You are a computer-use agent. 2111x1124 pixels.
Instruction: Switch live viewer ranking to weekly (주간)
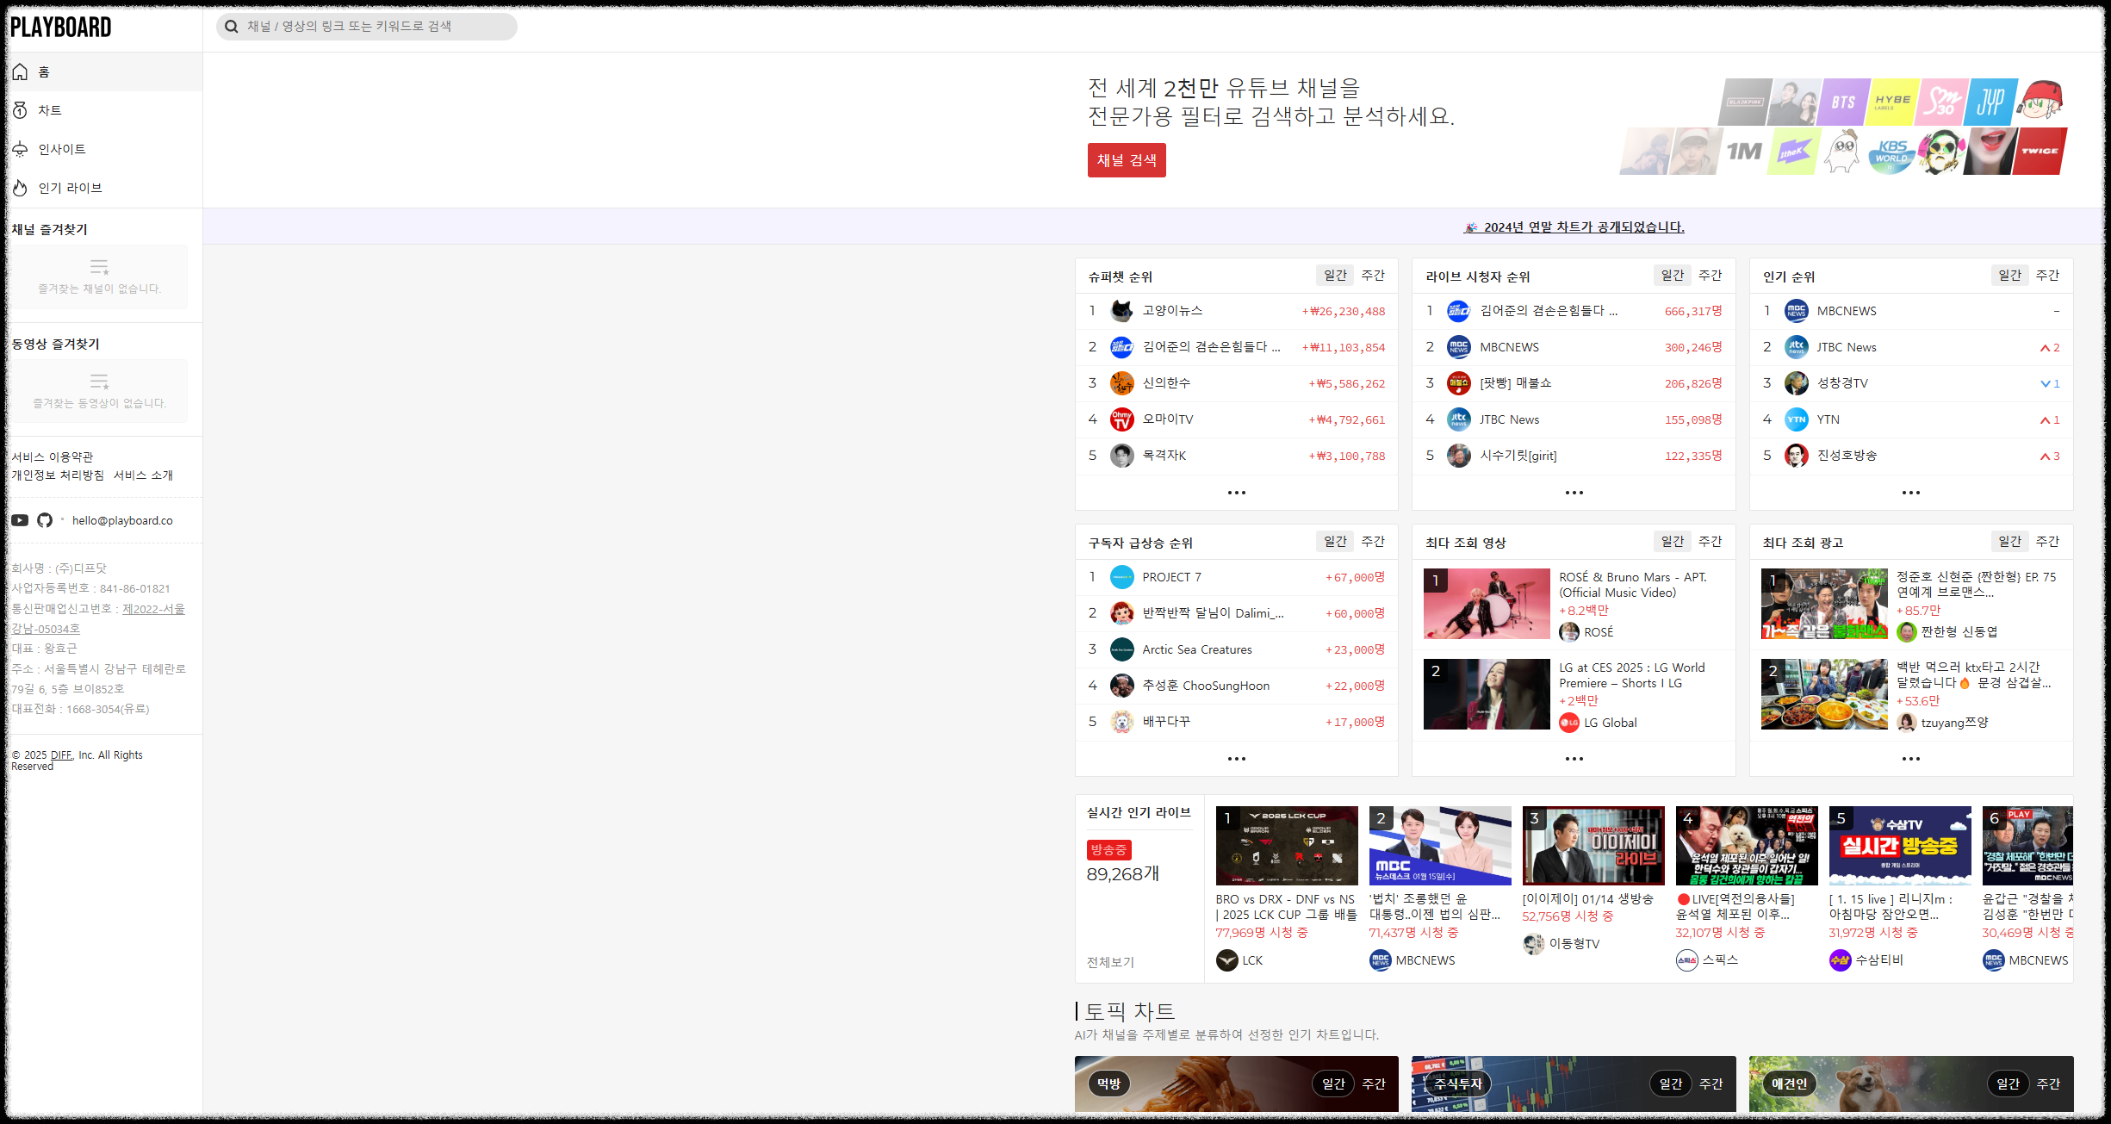1710,276
